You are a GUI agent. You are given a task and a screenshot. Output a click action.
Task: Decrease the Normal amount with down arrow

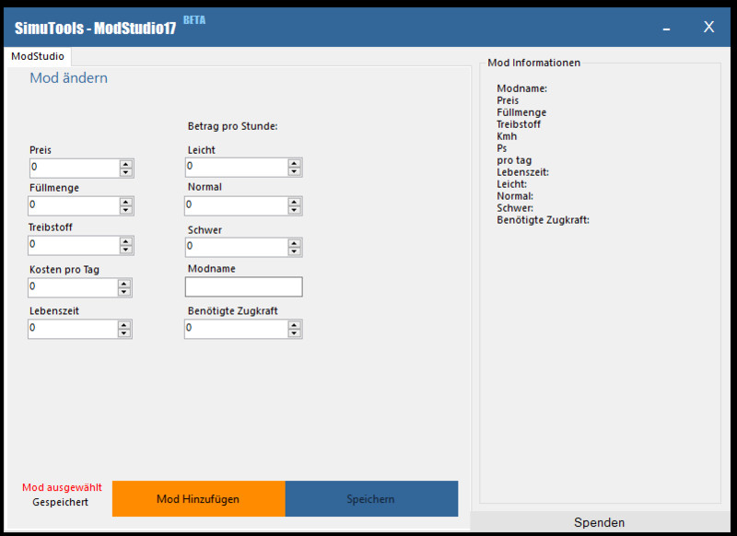pyautogui.click(x=294, y=209)
